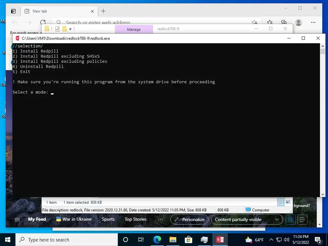Image resolution: width=328 pixels, height=246 pixels.
Task: Add a new tab in Edge
Action: point(103,11)
